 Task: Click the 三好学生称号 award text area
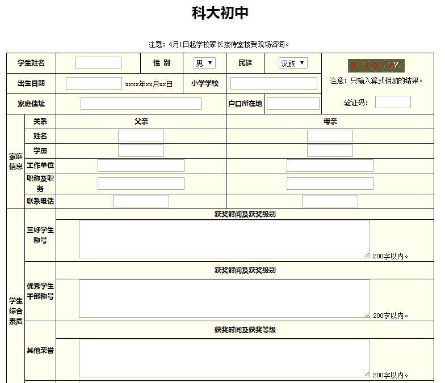pyautogui.click(x=224, y=239)
